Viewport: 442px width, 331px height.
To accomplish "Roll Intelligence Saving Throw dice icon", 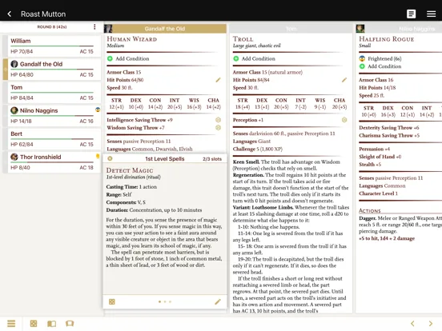I will (x=218, y=120).
